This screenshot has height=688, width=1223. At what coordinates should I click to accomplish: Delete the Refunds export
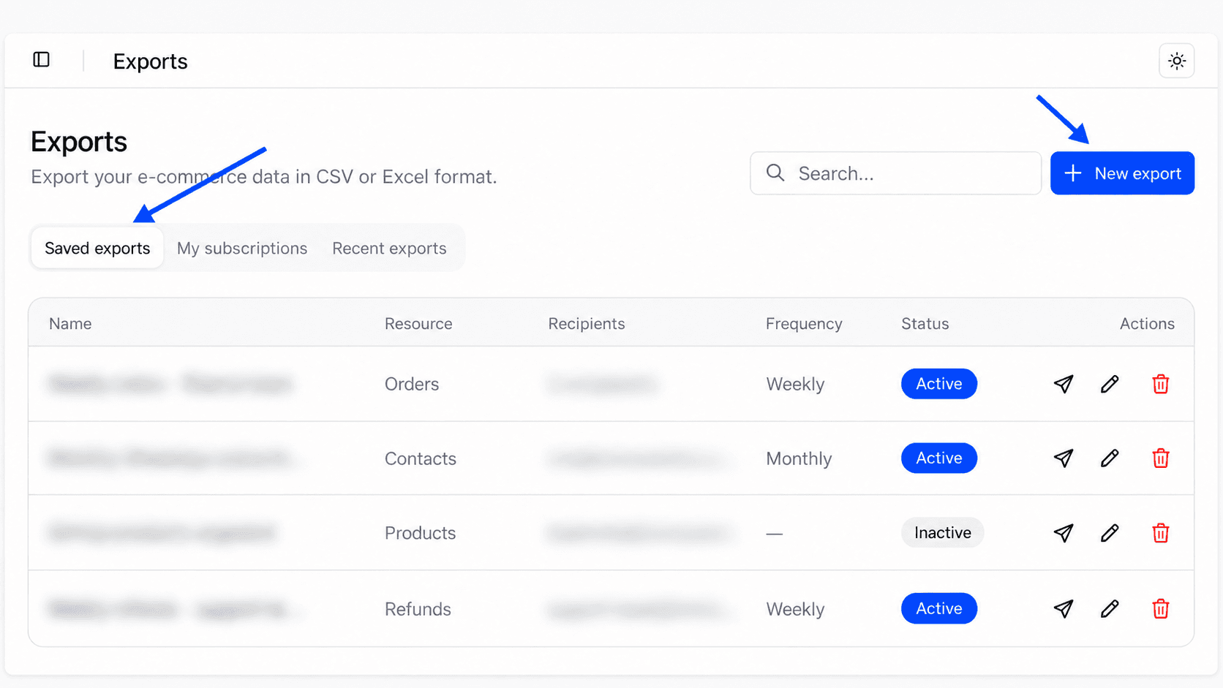[x=1161, y=608]
